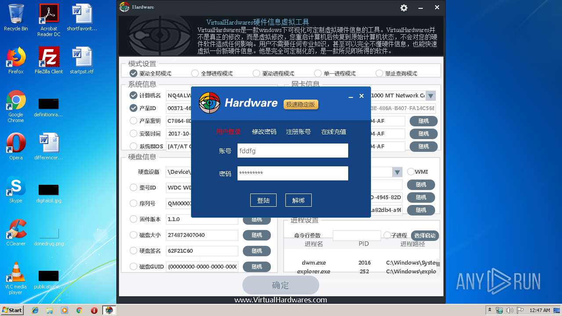Open the settings gear in Hardware title bar
This screenshot has width=562, height=316.
coord(404,8)
